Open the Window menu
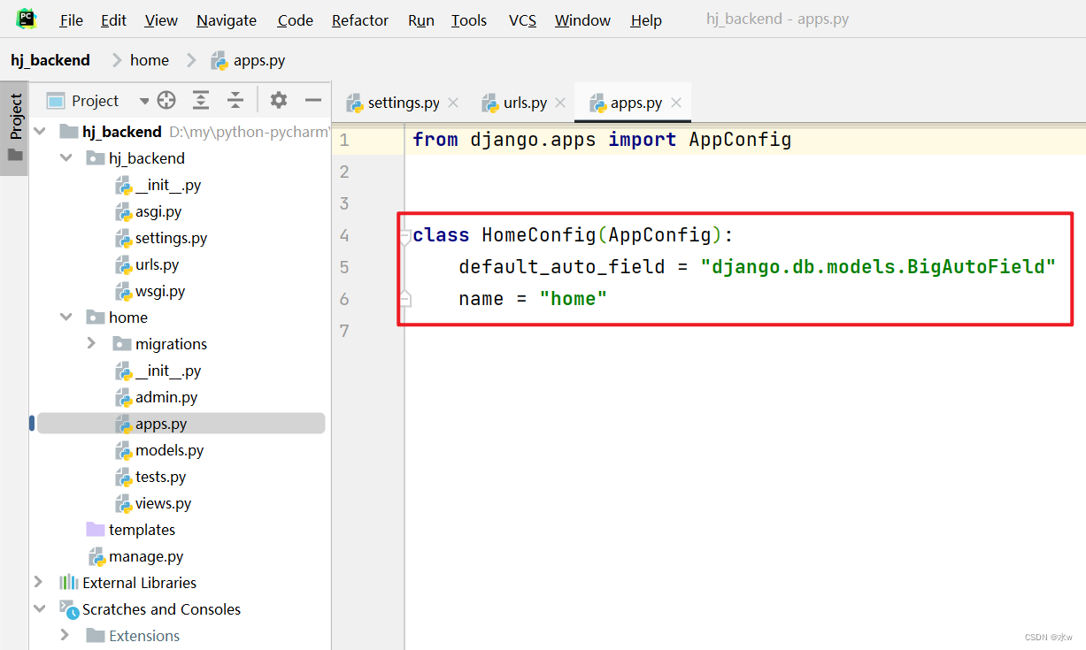Image resolution: width=1086 pixels, height=650 pixels. pyautogui.click(x=582, y=20)
